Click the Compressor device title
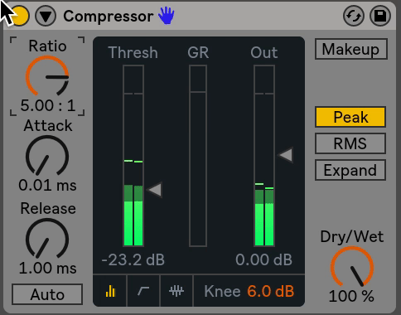Screen dimensions: 401x315 pyautogui.click(x=109, y=17)
